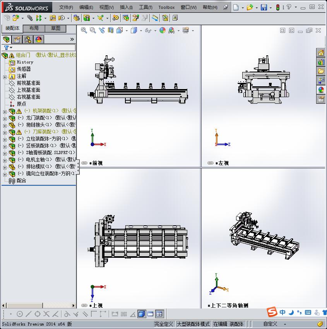
Task: Click View Settings monitor icon
Action: (x=186, y=31)
